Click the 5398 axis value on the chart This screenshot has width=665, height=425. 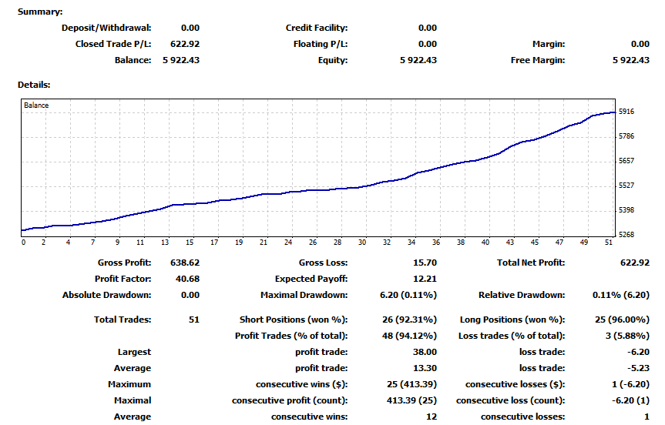tap(626, 209)
